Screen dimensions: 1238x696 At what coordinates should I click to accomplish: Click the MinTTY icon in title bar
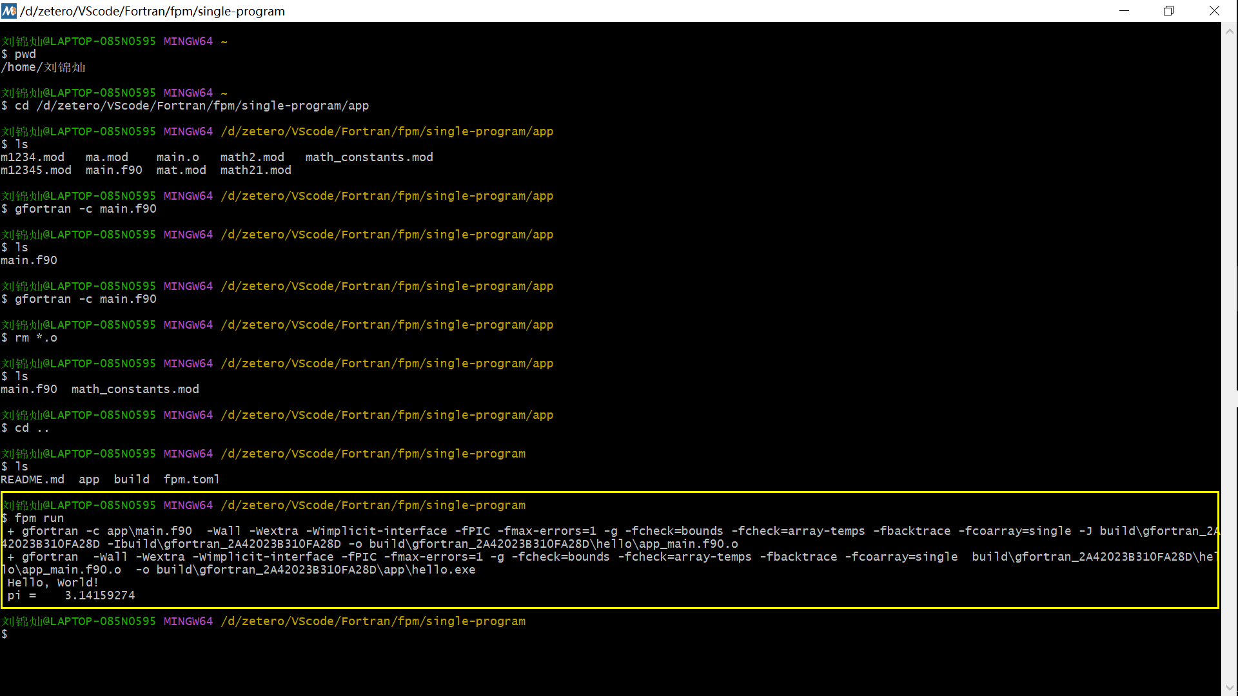click(x=9, y=11)
